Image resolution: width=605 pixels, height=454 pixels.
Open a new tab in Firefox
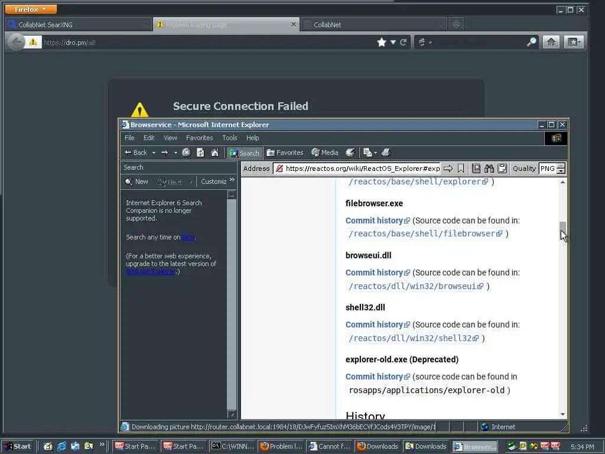pos(456,25)
